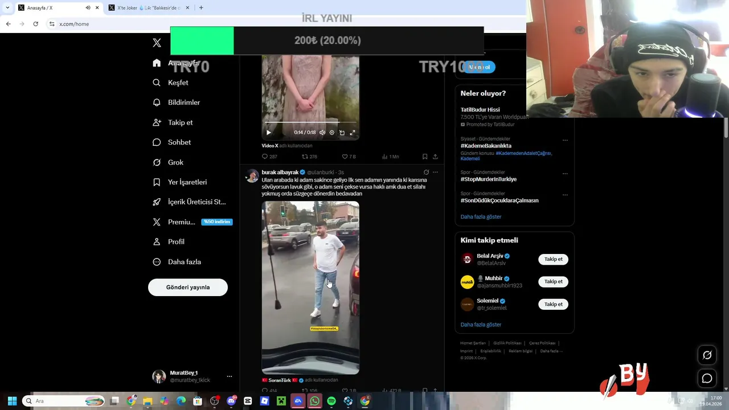Mute the Anasayfa tab audio icon
Image resolution: width=729 pixels, height=410 pixels.
pos(88,8)
